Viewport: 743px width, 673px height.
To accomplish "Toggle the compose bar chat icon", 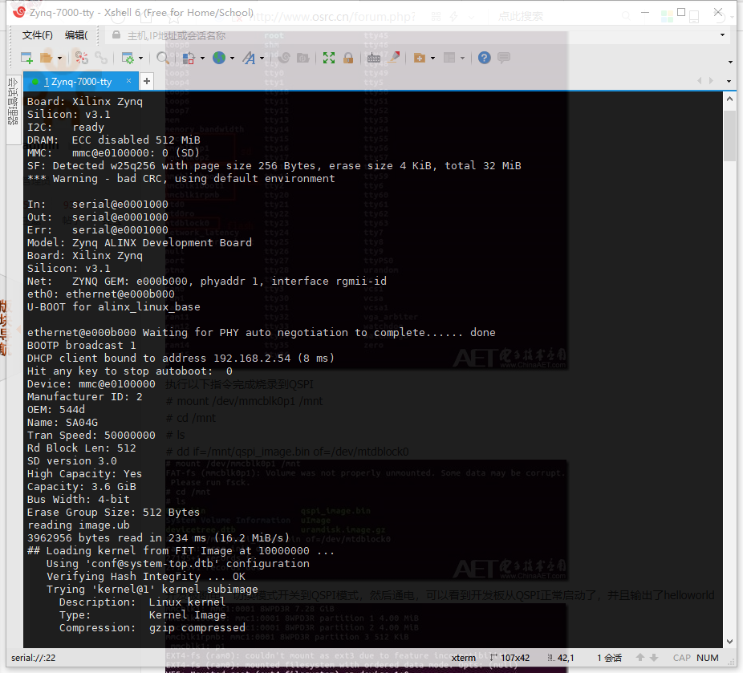I will (x=504, y=59).
